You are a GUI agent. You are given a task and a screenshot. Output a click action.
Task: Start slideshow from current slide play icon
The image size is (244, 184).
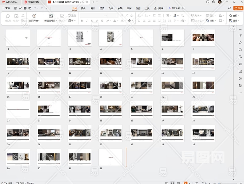coord(34,16)
